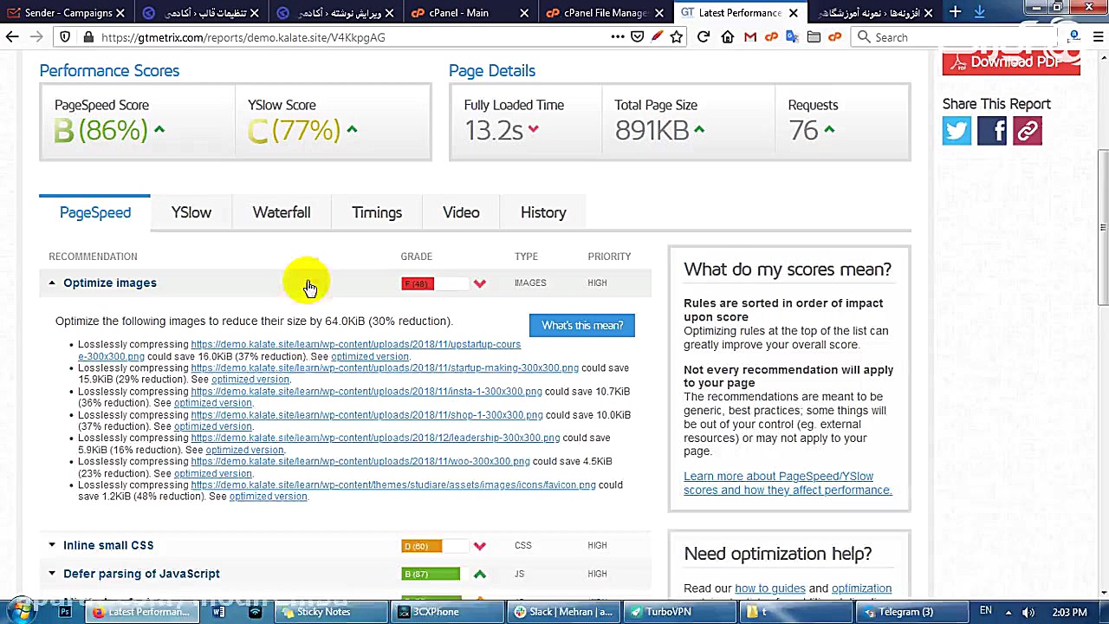Collapse the Optimize images recommendation
This screenshot has width=1109, height=624.
pos(52,283)
